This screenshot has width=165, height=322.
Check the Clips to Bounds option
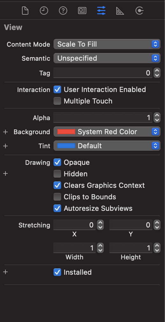(57, 197)
